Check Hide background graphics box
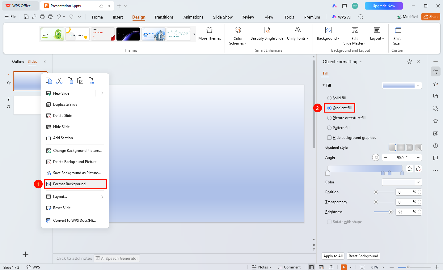Image resolution: width=443 pixels, height=270 pixels. pyautogui.click(x=329, y=138)
